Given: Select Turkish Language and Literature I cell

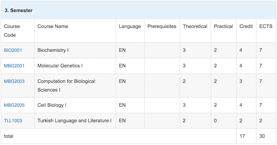Looking at the screenshot, I should (75, 121).
